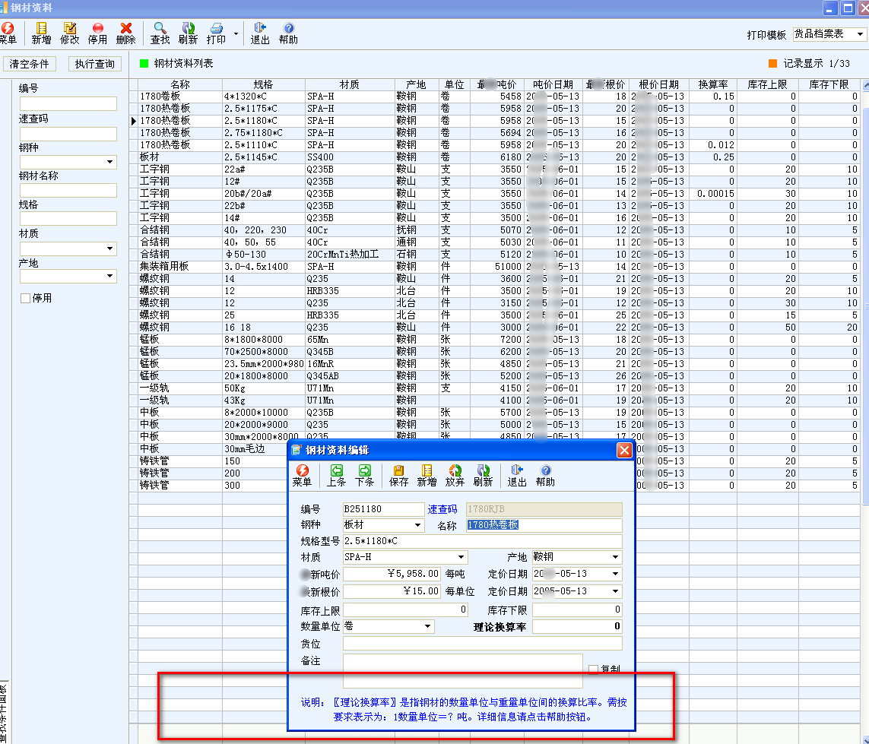Toggle the 停用 checkbox in the query panel
This screenshot has width=869, height=744.
[25, 299]
